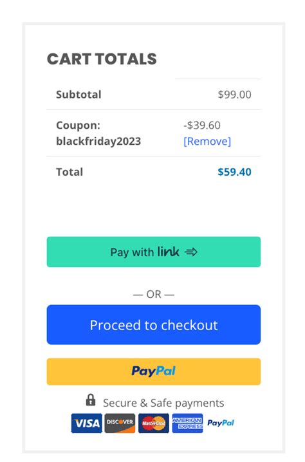Click the Total row label
Image resolution: width=305 pixels, height=462 pixels.
[69, 172]
